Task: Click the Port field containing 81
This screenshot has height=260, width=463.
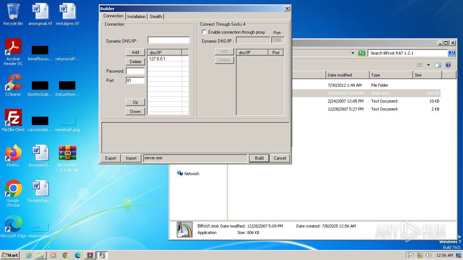Action: [135, 81]
